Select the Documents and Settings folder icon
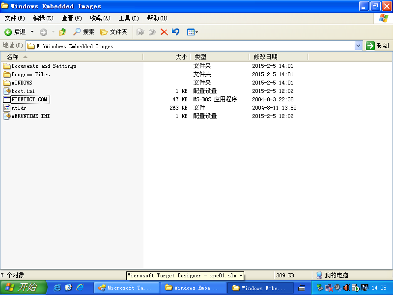 click(x=7, y=66)
